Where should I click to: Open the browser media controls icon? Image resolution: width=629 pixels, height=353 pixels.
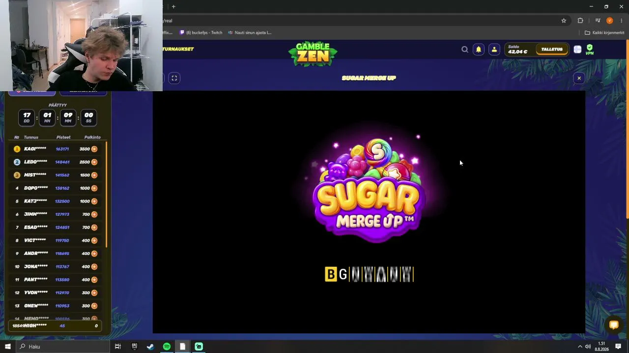coord(598,21)
